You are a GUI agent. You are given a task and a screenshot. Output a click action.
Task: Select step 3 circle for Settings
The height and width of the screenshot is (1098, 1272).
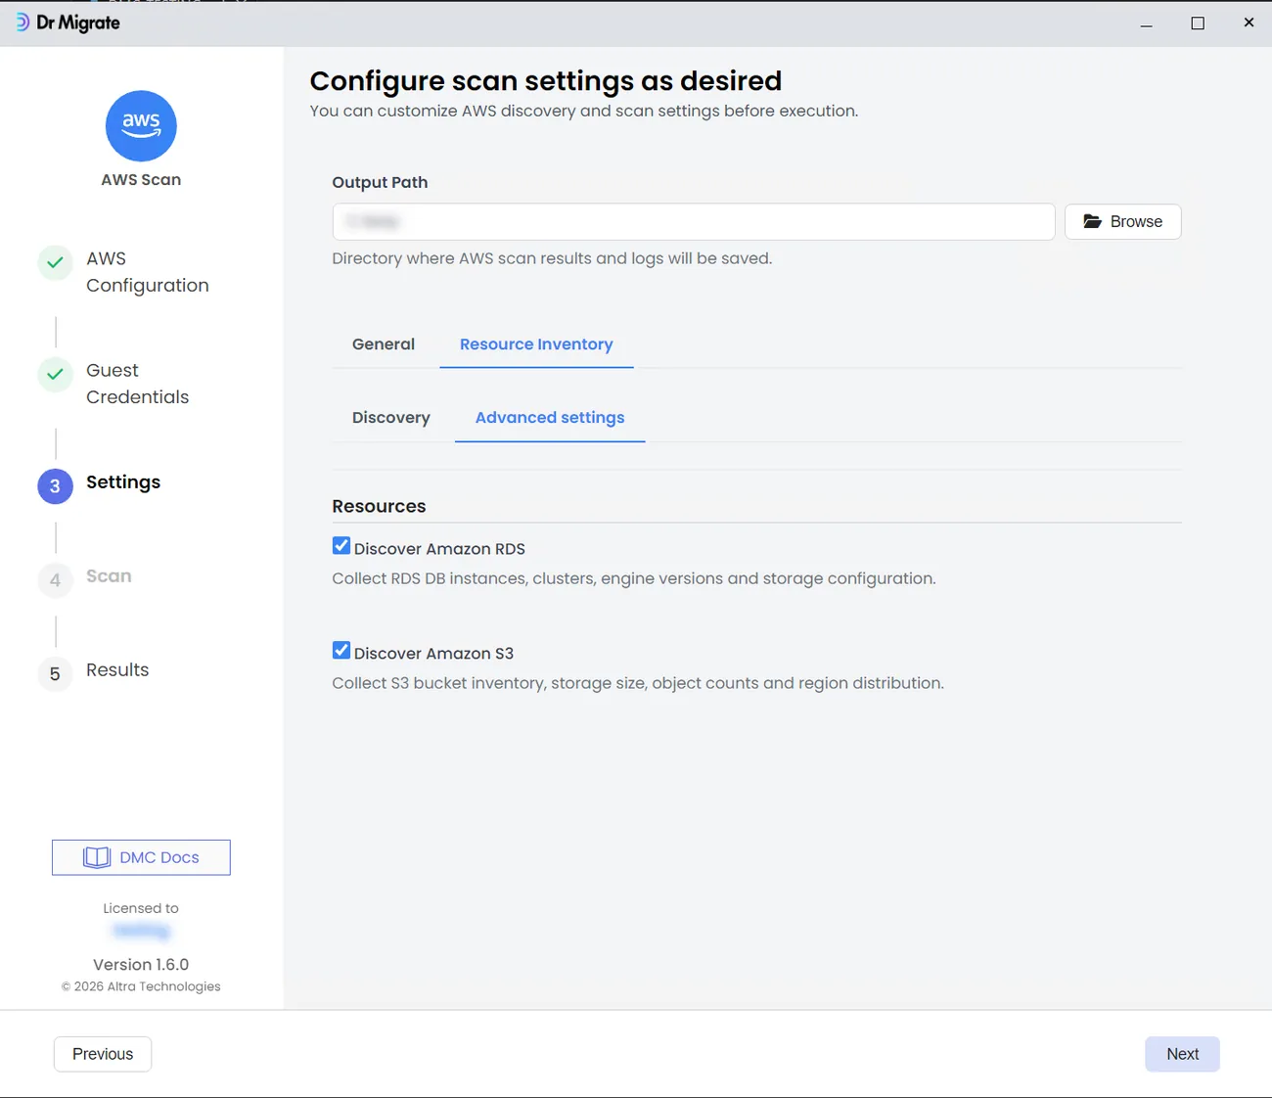pyautogui.click(x=56, y=486)
